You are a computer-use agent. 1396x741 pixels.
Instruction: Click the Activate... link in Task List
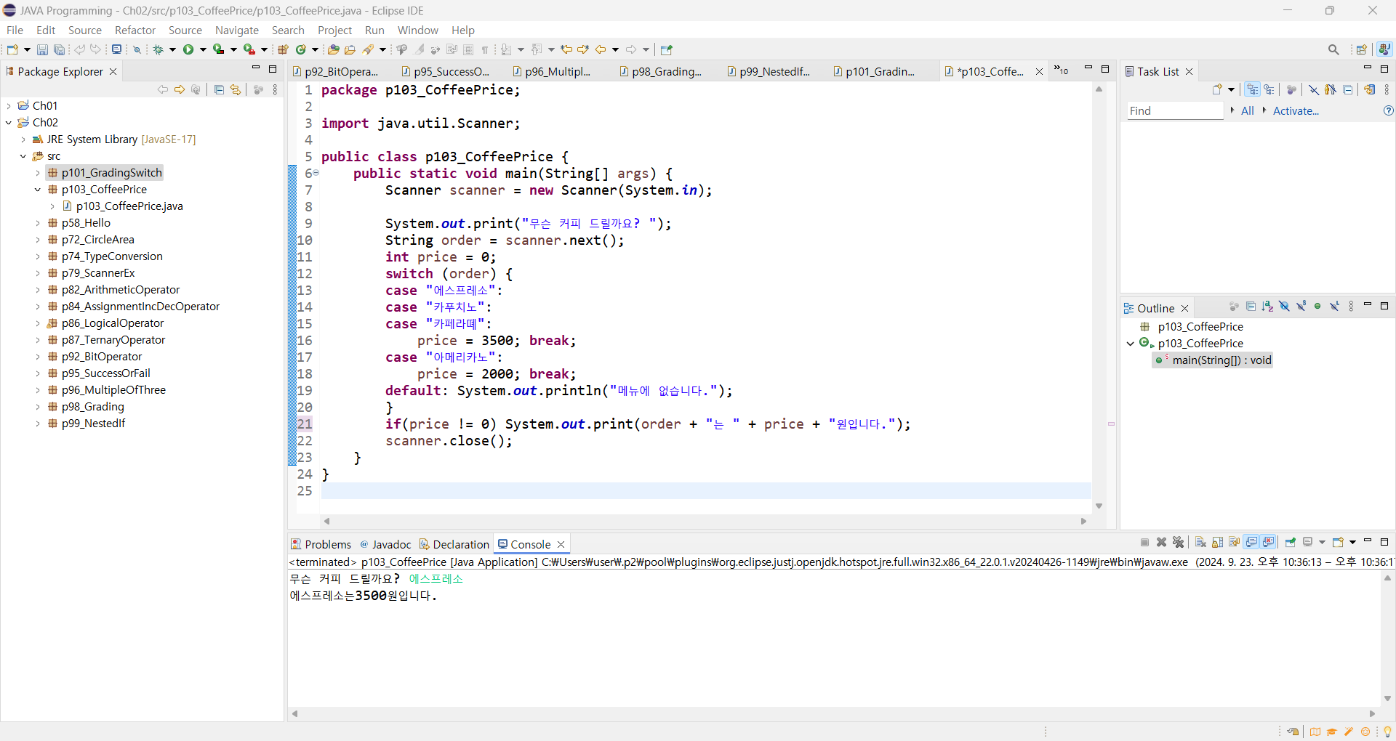[x=1296, y=110]
